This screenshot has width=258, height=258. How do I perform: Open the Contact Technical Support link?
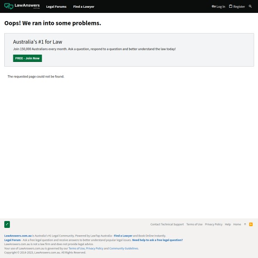point(167,224)
